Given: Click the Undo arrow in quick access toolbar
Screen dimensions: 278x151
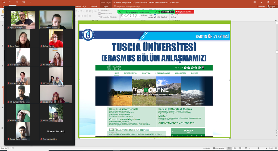Looking at the screenshot, I should tap(10, 2).
